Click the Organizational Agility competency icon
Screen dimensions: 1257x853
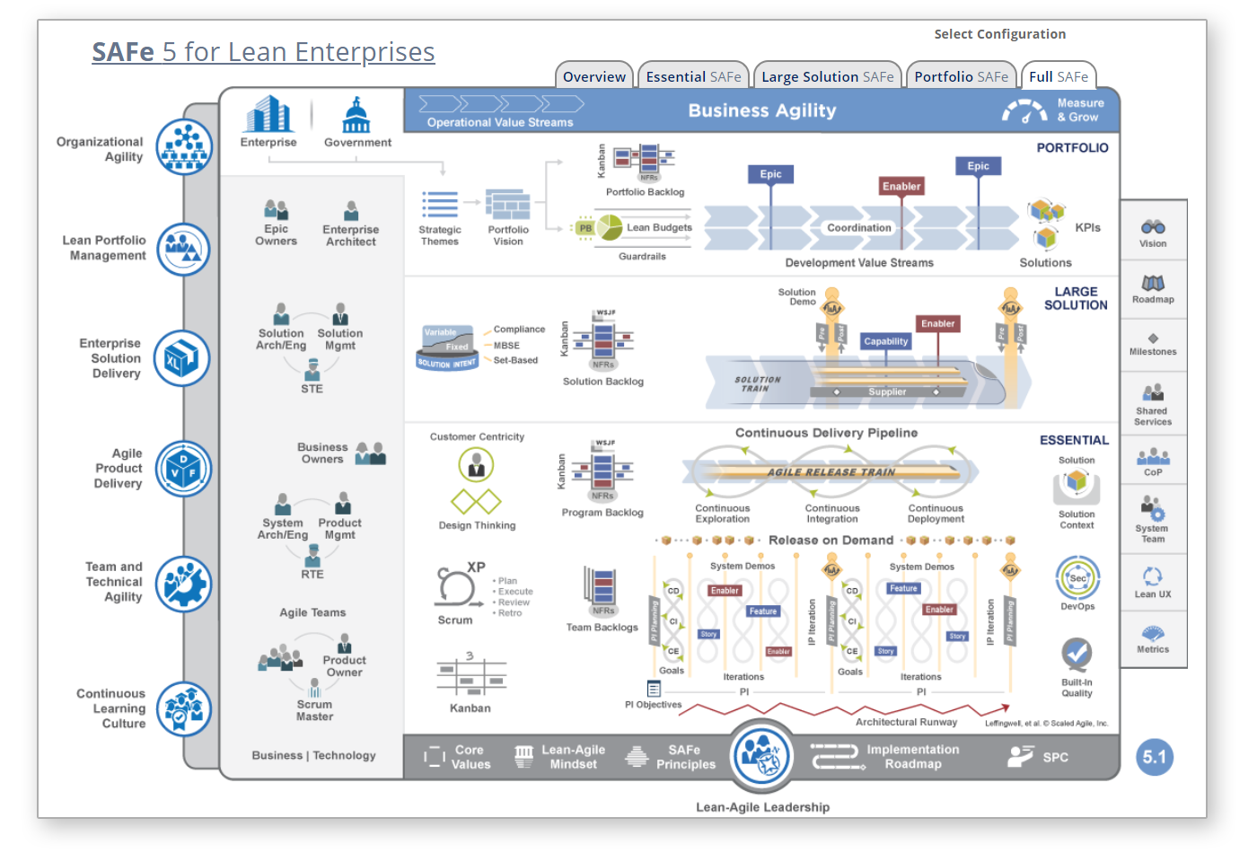(184, 147)
